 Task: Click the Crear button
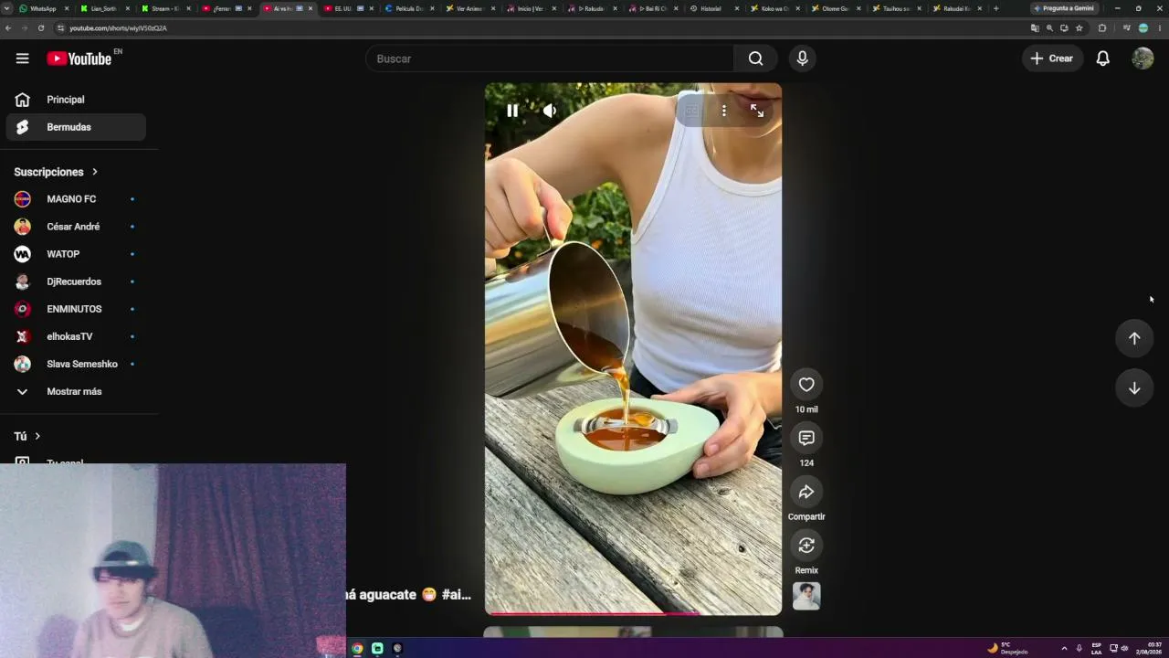tap(1052, 58)
